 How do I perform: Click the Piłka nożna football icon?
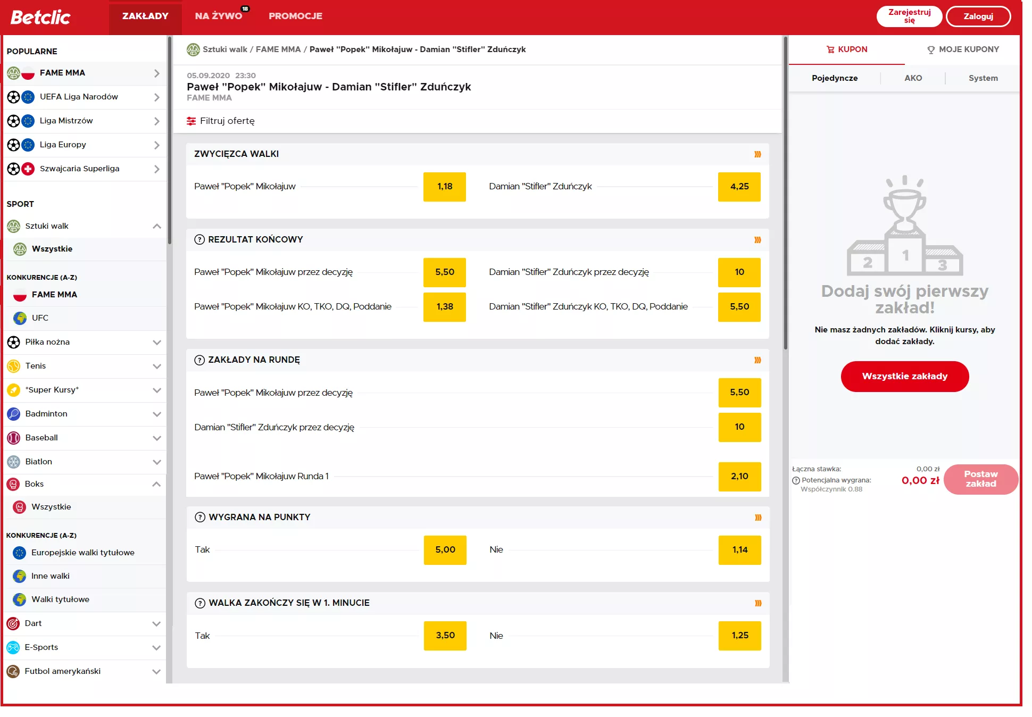click(13, 342)
